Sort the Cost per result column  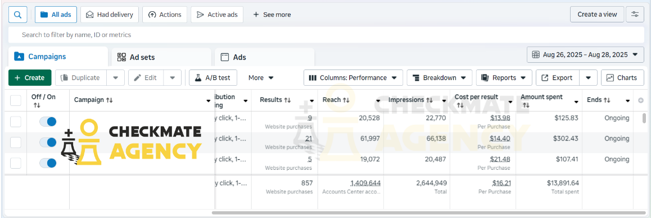click(460, 105)
